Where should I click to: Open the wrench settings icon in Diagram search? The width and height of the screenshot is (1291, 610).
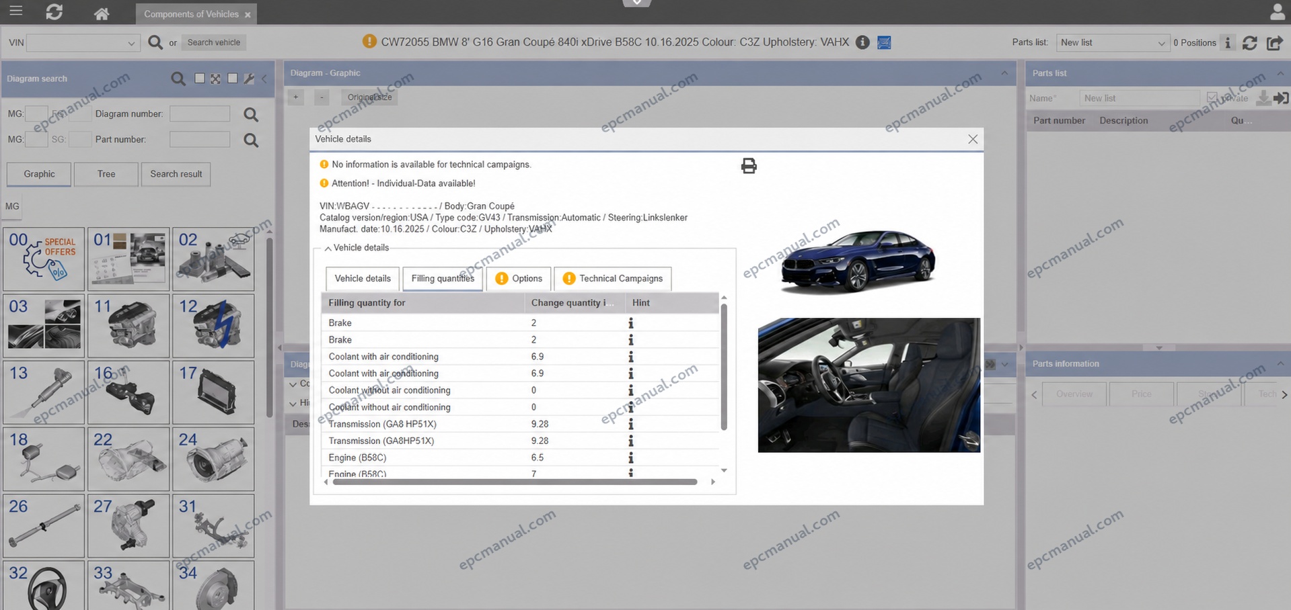(249, 79)
